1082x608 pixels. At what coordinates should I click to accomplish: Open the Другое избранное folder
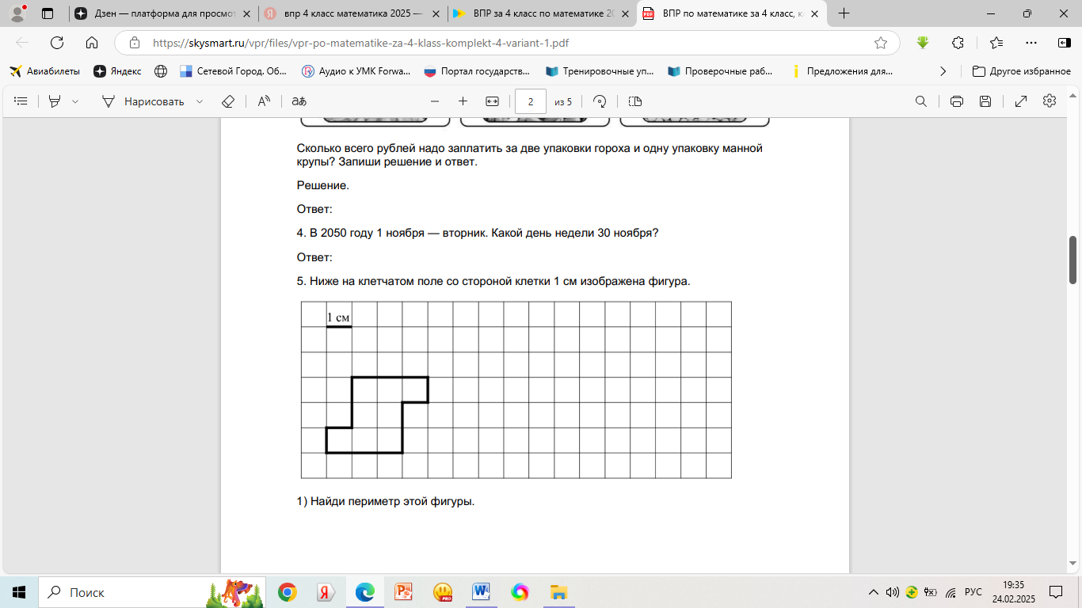tap(1022, 71)
